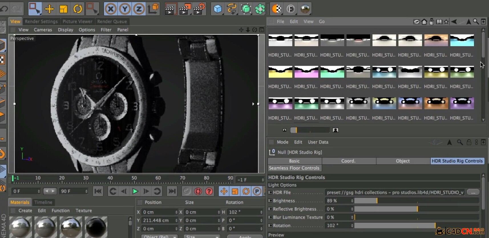Open attribute manager Mode menu
The height and width of the screenshot is (238, 489).
pyautogui.click(x=282, y=142)
